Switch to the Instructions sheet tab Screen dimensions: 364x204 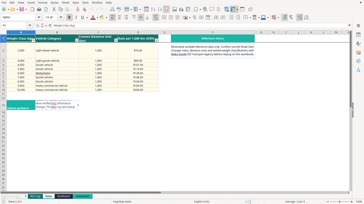pos(82,196)
